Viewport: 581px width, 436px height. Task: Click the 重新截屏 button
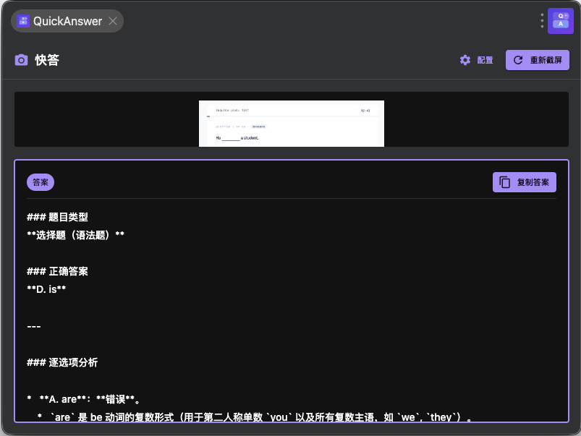(x=538, y=60)
